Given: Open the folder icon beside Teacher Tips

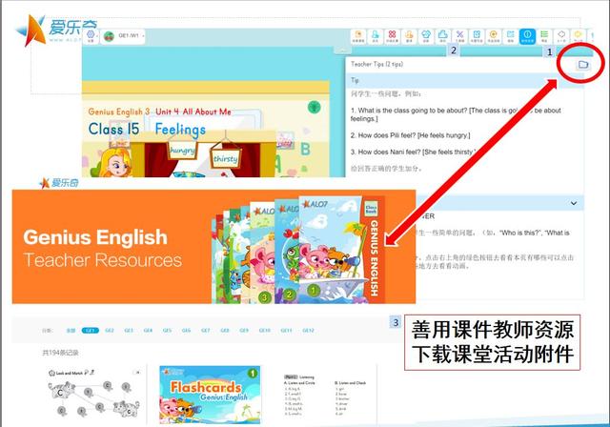Looking at the screenshot, I should tap(582, 65).
